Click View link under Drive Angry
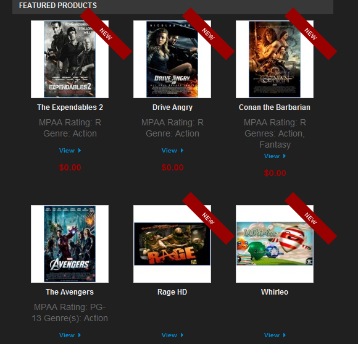The height and width of the screenshot is (344, 358). (172, 151)
